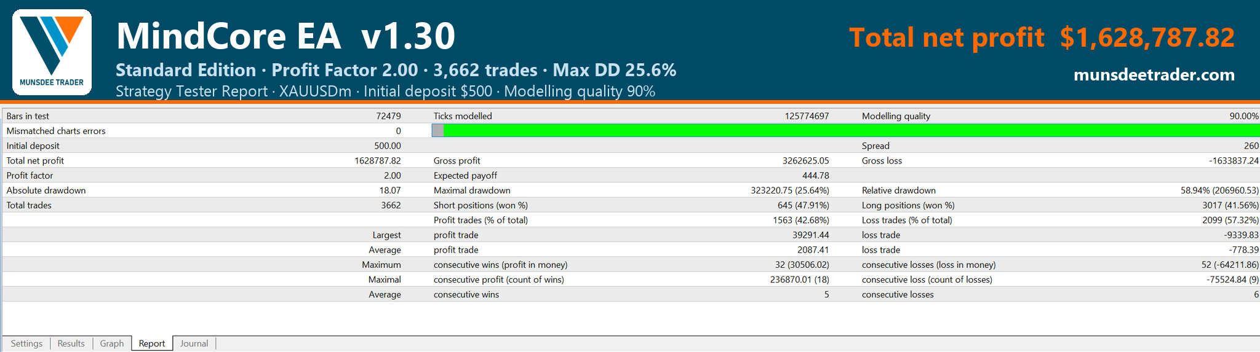Click the Mismatched charts errors value 0
The width and height of the screenshot is (1260, 352).
tap(398, 131)
